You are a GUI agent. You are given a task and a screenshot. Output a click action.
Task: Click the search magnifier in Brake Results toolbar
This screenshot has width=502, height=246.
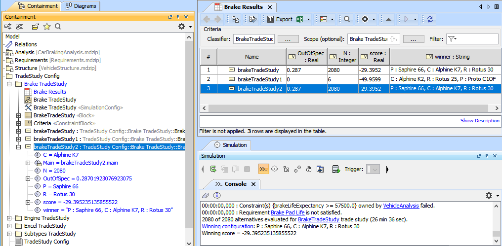347,19
